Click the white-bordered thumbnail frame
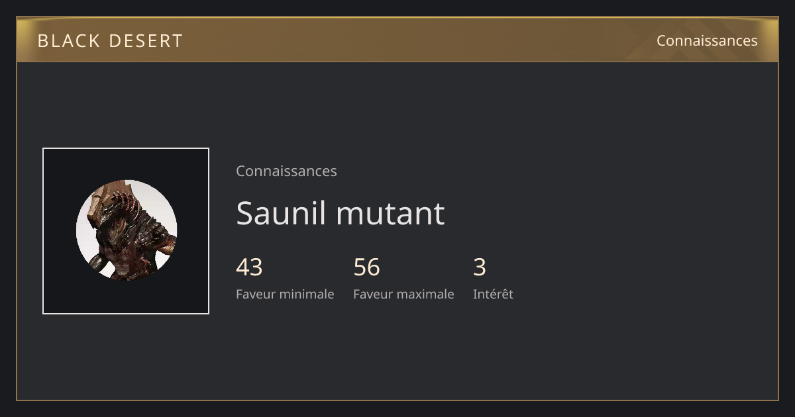Image resolution: width=795 pixels, height=417 pixels. [x=126, y=231]
